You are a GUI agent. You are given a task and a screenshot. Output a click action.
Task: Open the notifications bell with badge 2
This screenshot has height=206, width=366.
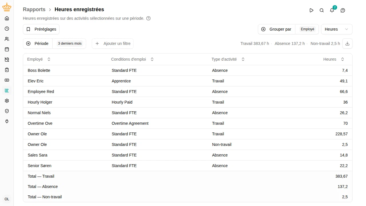tap(332, 10)
